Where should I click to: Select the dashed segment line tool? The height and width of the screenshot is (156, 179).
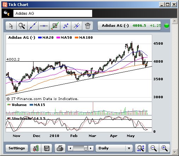point(66,26)
